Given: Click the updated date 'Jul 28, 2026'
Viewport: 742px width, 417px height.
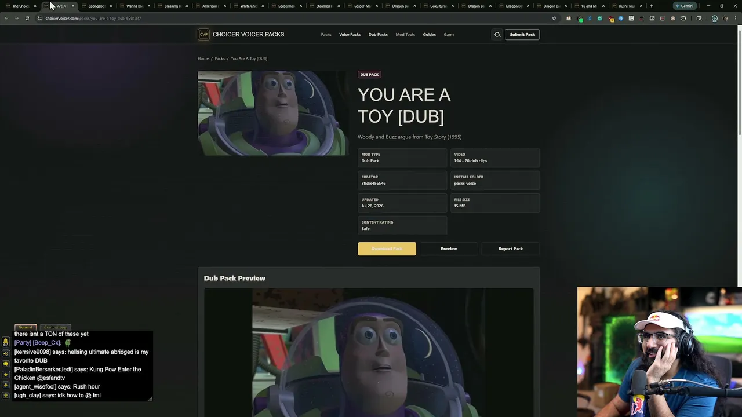Looking at the screenshot, I should click(372, 206).
